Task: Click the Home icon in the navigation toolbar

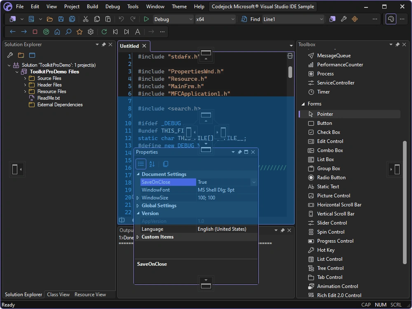Action: (x=57, y=32)
